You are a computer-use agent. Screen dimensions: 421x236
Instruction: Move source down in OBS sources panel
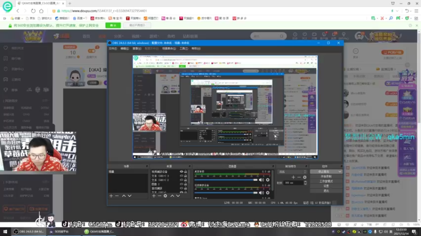pyautogui.click(x=178, y=196)
